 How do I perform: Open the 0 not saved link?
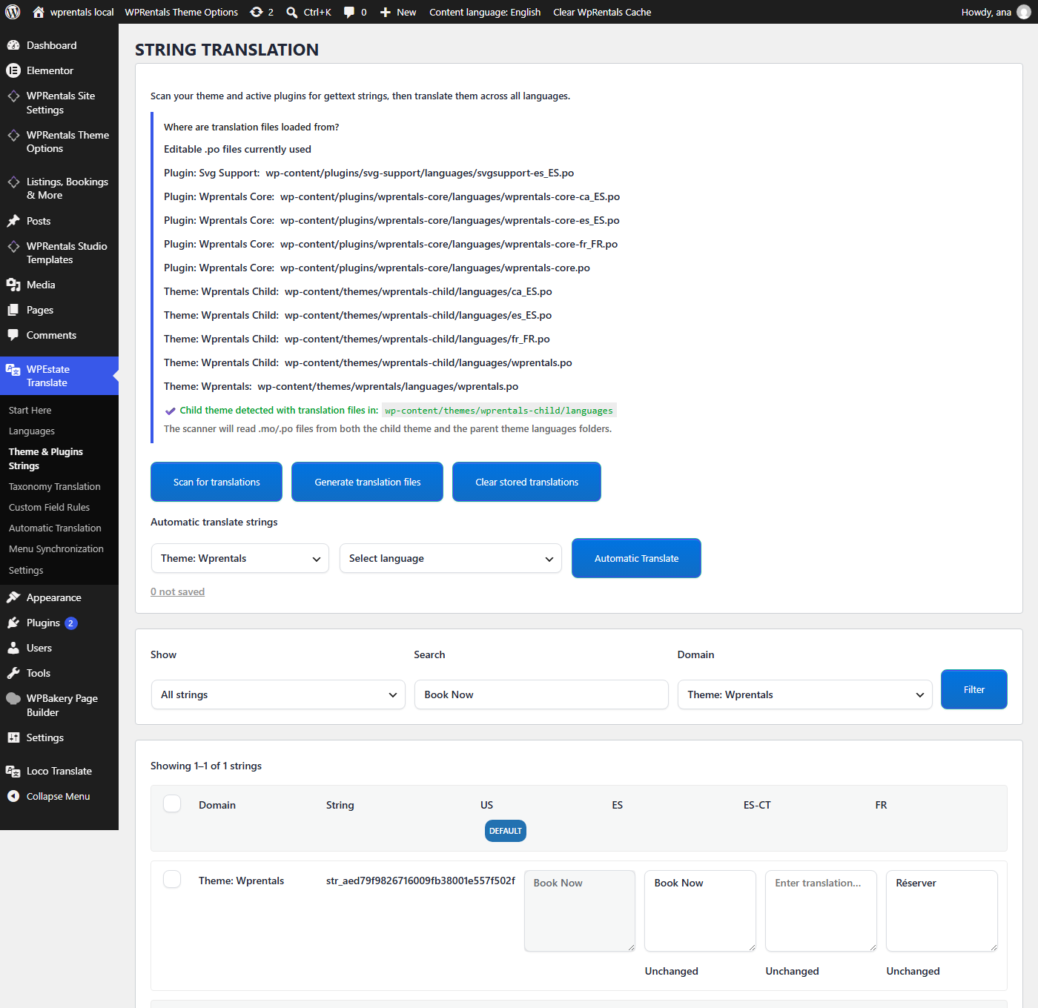178,591
